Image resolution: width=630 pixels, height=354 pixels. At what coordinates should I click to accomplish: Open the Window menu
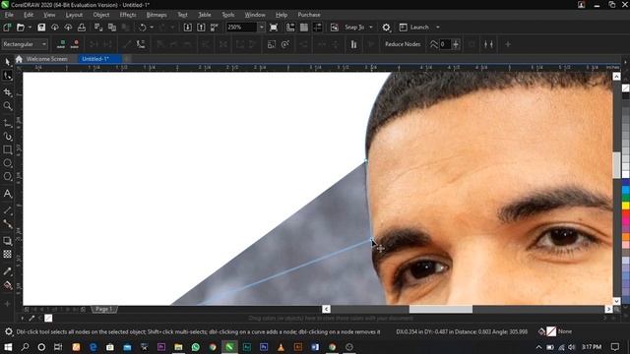[x=255, y=15]
